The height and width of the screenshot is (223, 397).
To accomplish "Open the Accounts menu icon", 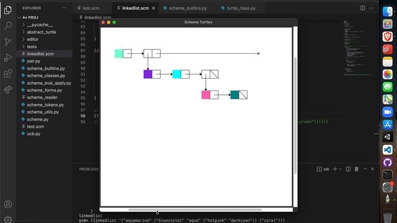I will coord(8,204).
